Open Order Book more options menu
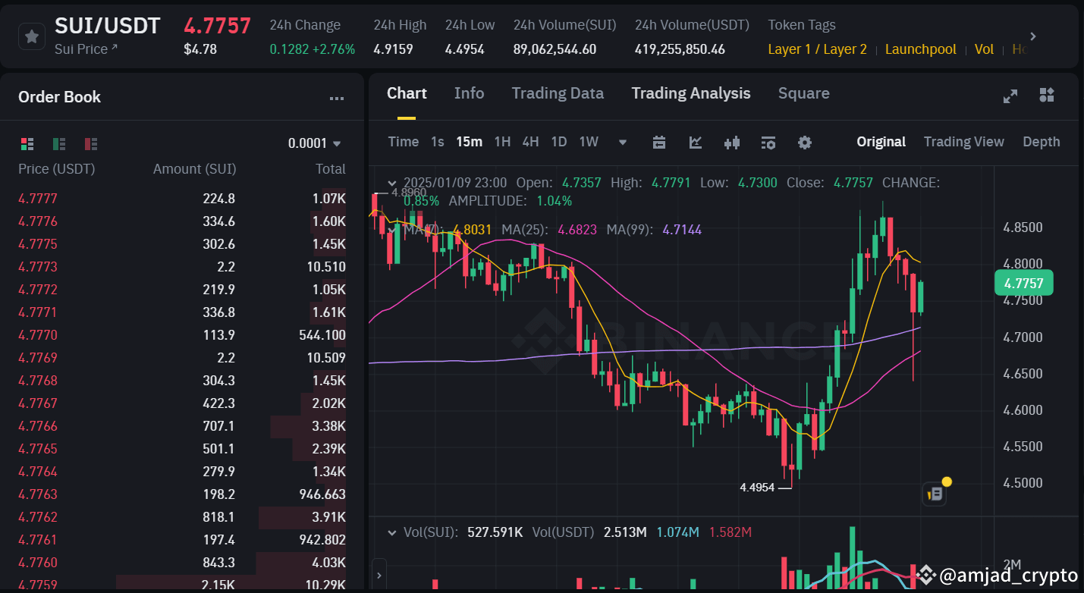The width and height of the screenshot is (1084, 593). click(337, 99)
